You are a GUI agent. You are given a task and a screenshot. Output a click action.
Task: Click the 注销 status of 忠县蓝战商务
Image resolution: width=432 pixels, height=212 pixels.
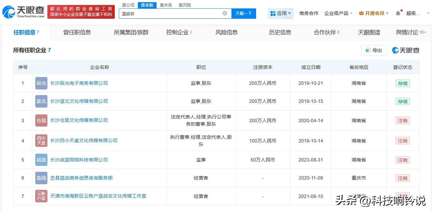coord(403,178)
